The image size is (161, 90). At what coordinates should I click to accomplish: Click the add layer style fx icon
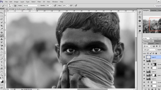pos(149,89)
